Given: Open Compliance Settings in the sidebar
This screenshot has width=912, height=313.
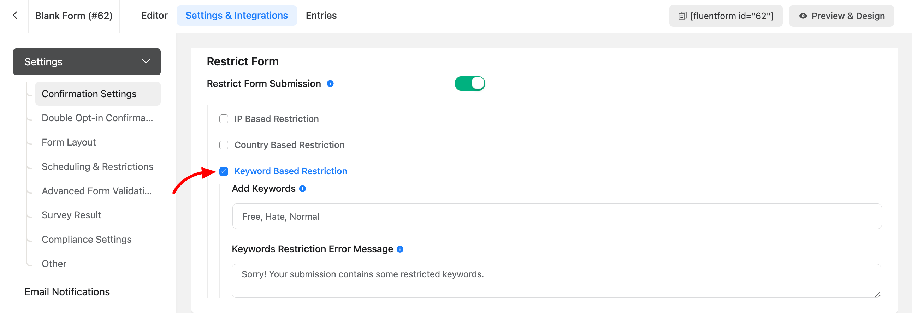Looking at the screenshot, I should click(x=87, y=240).
